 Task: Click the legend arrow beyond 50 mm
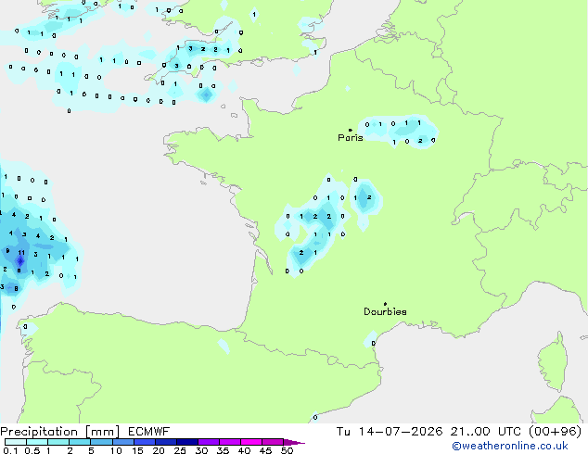pyautogui.click(x=294, y=442)
